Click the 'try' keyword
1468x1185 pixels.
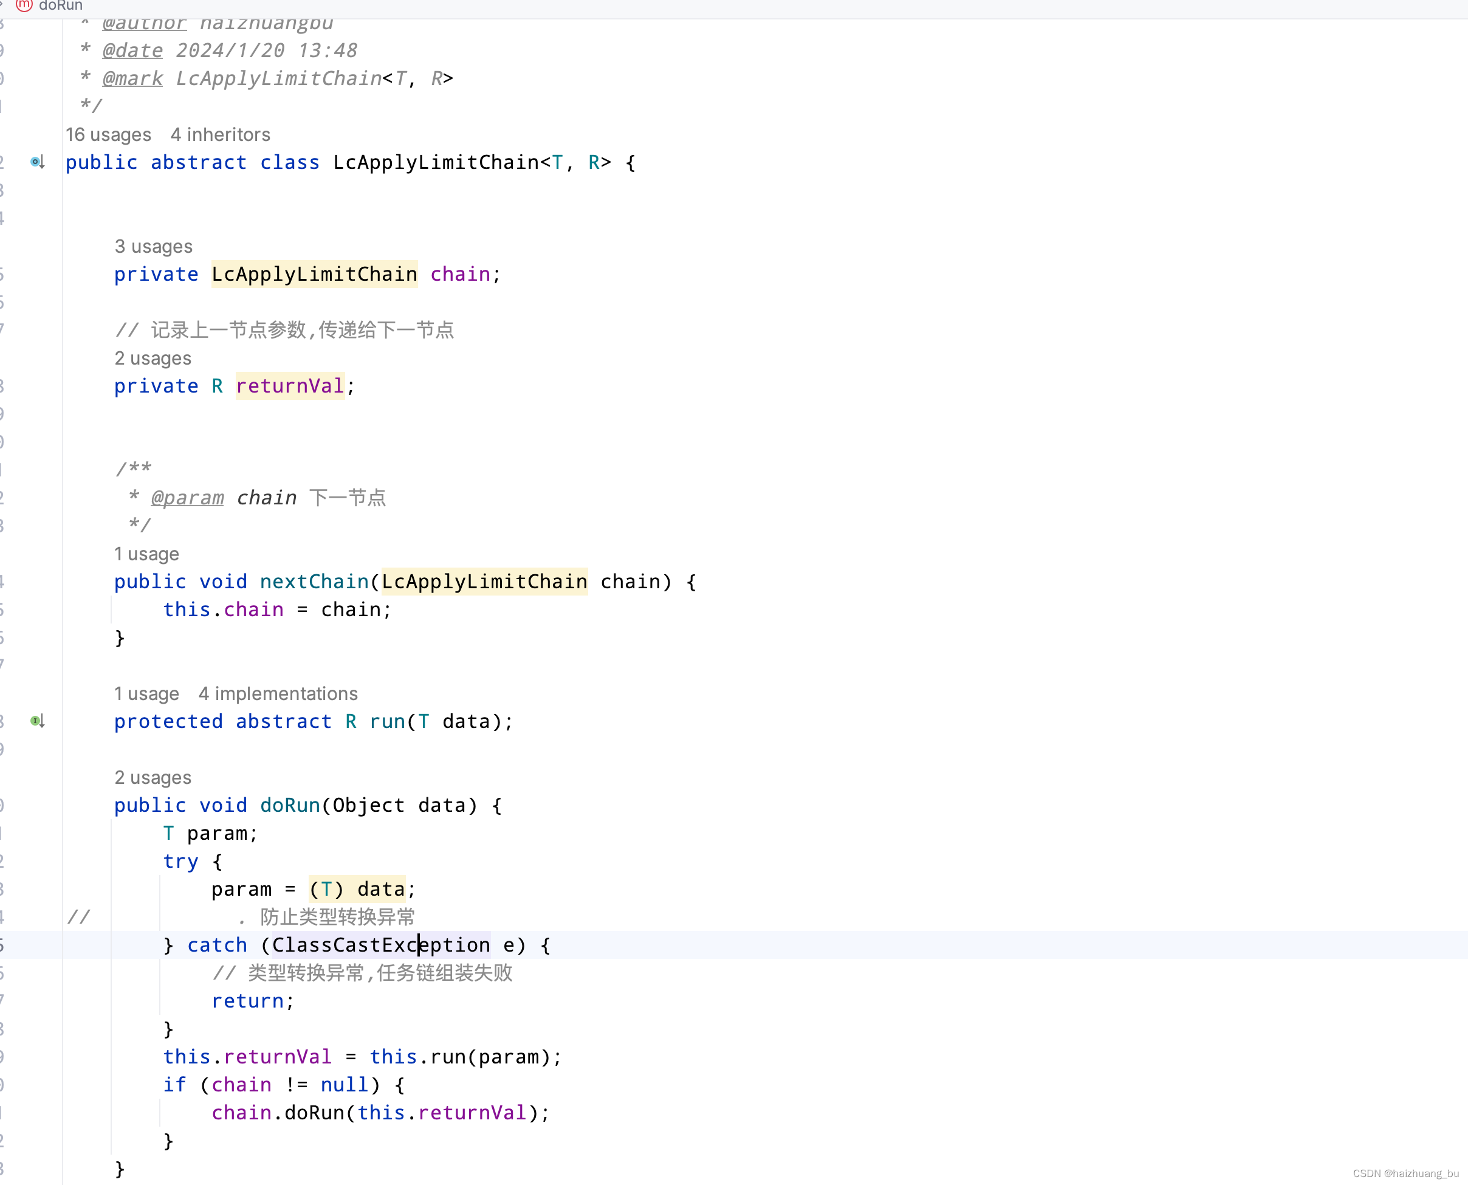point(181,862)
